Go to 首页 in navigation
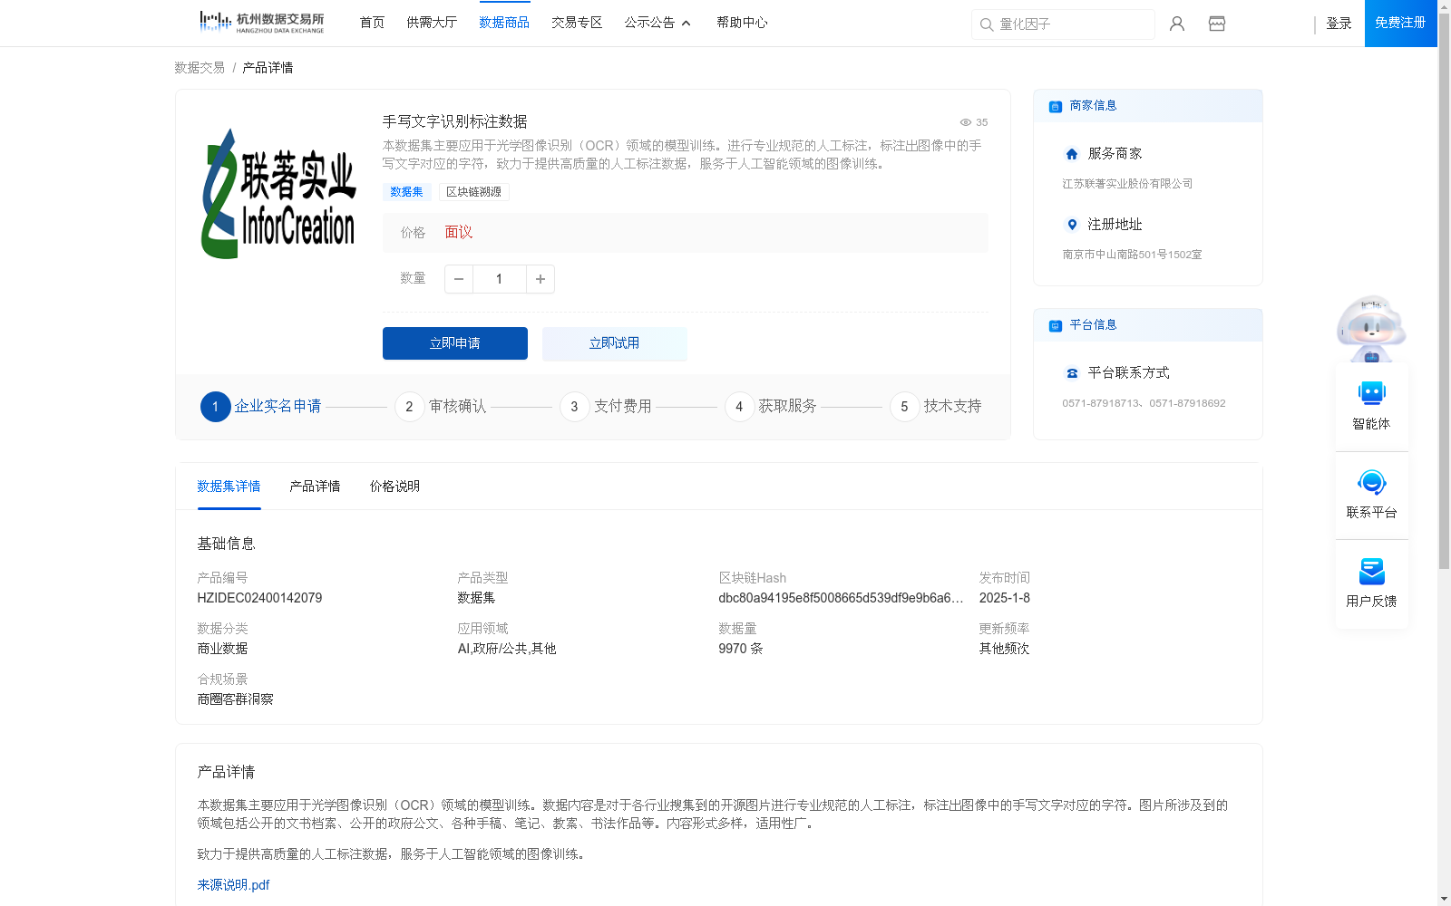 372,23
